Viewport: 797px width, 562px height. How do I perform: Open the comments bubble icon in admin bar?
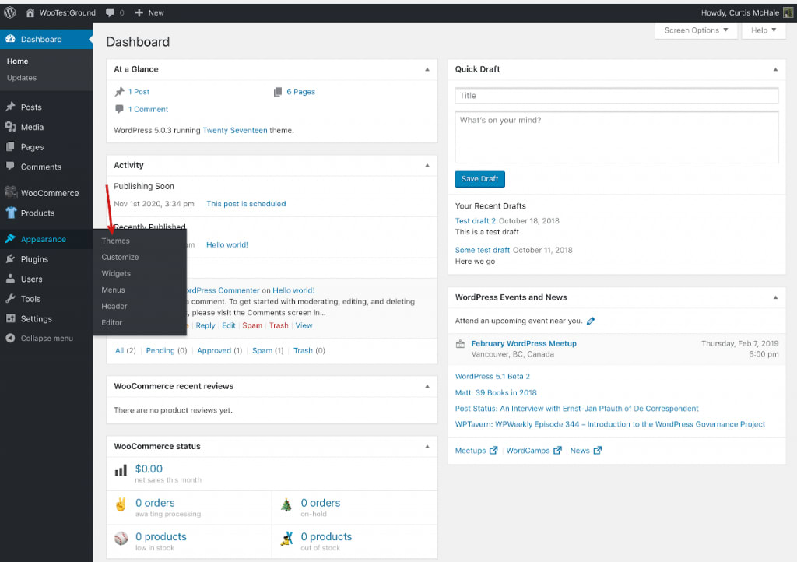coord(110,12)
